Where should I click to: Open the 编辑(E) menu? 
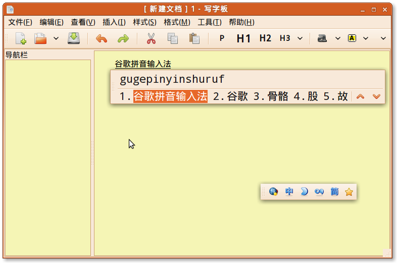click(52, 22)
